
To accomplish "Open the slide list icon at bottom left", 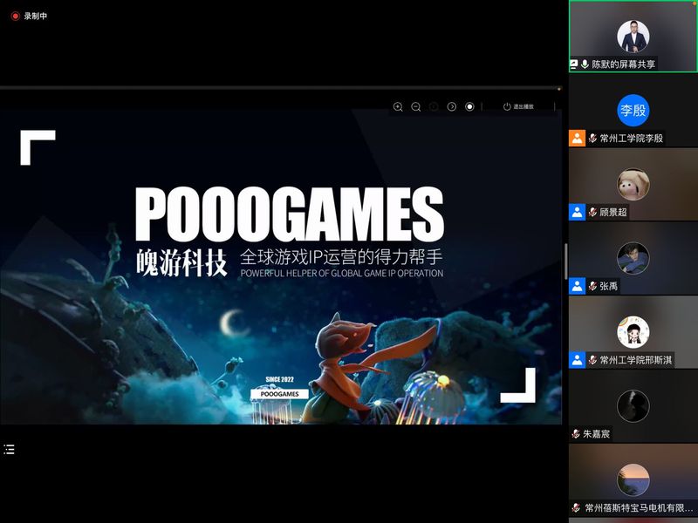I will click(10, 450).
